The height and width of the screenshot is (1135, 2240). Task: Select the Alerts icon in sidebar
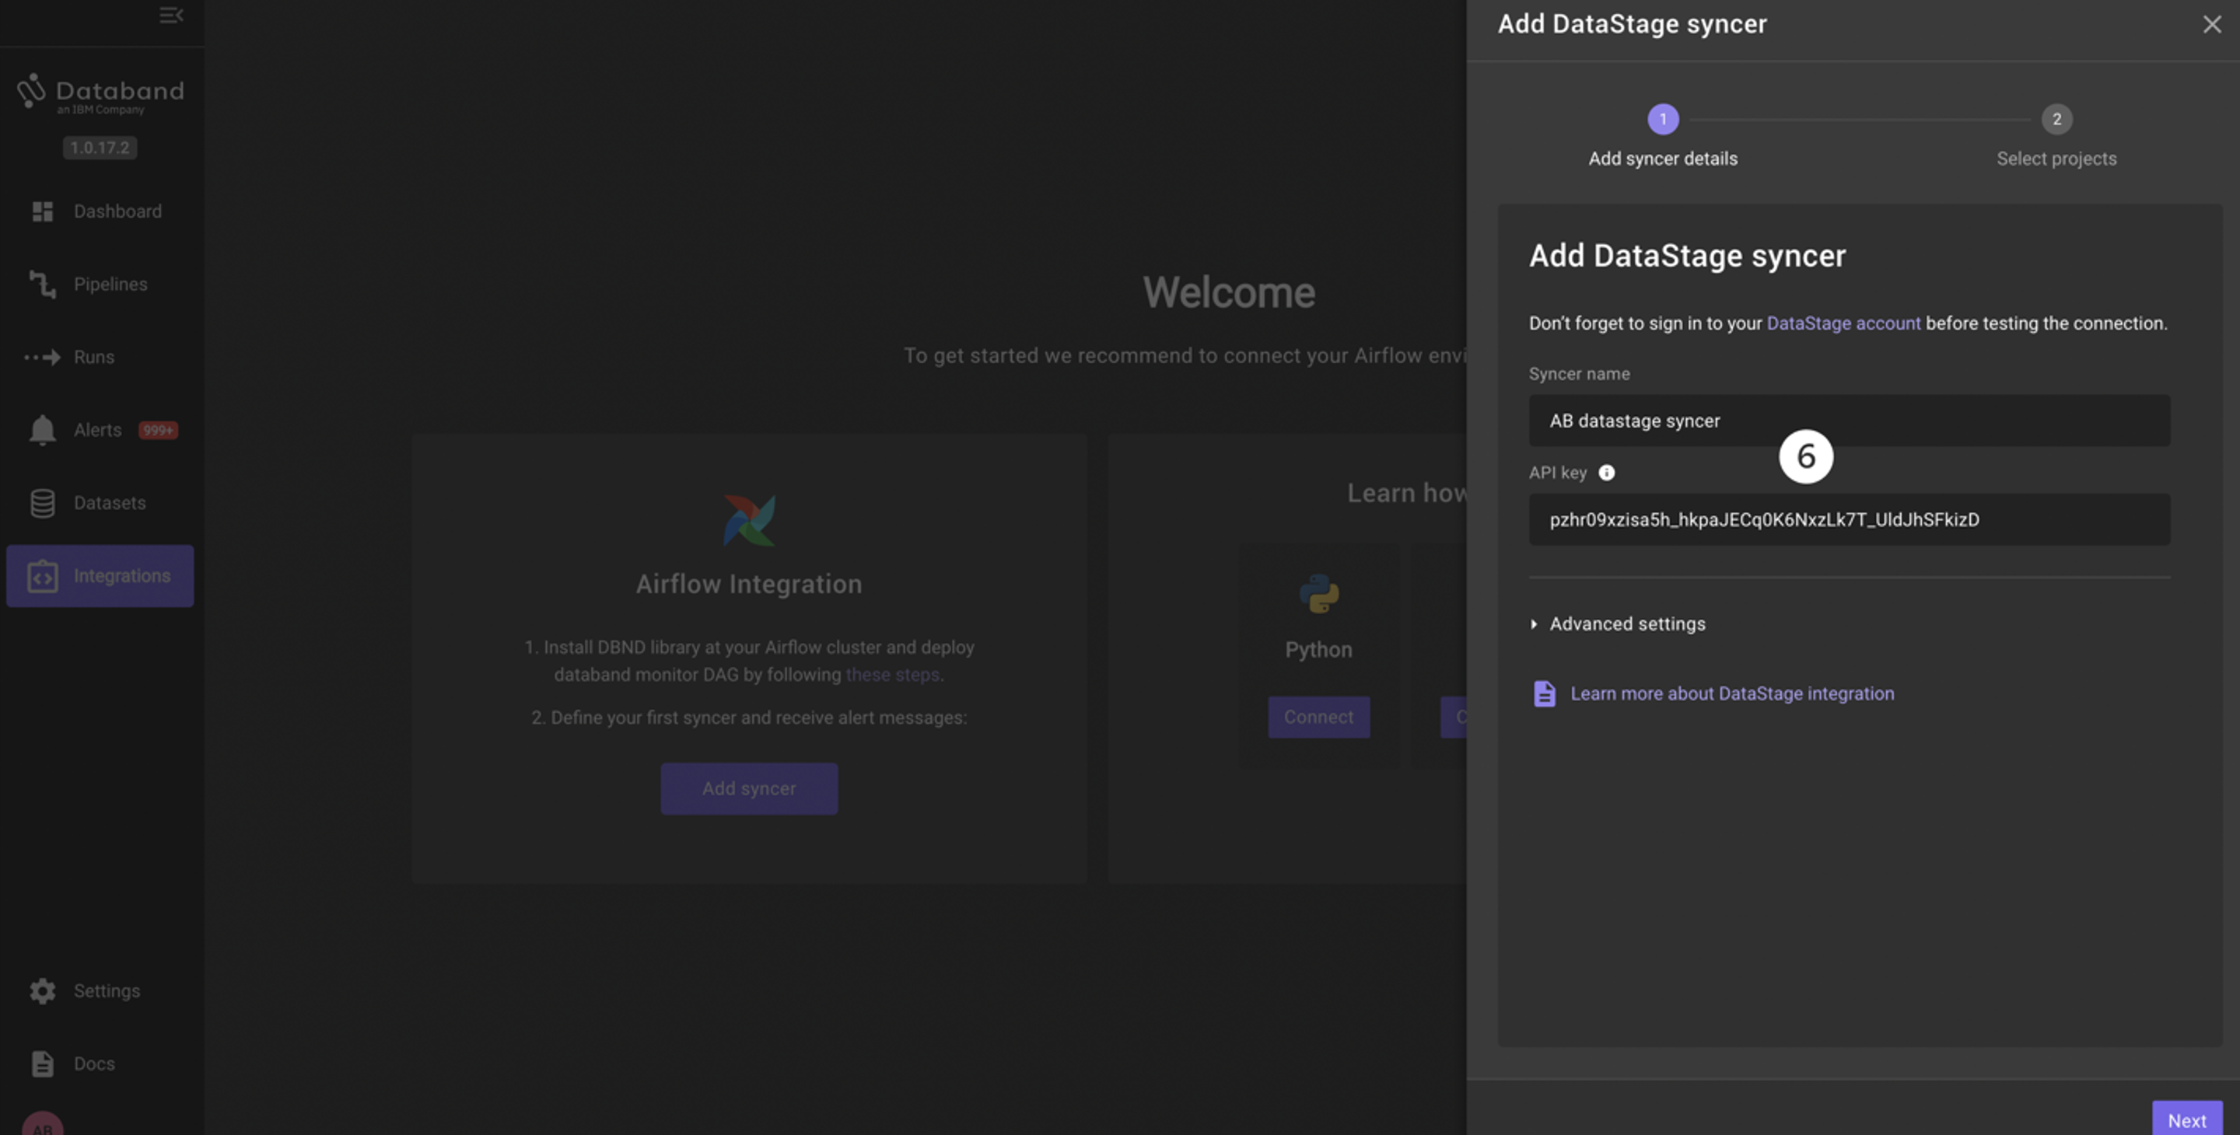pos(42,430)
